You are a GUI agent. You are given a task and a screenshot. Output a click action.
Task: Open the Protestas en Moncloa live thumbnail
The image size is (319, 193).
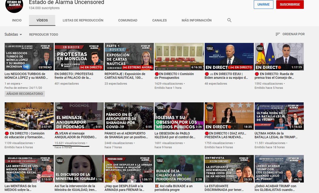coord(79,57)
